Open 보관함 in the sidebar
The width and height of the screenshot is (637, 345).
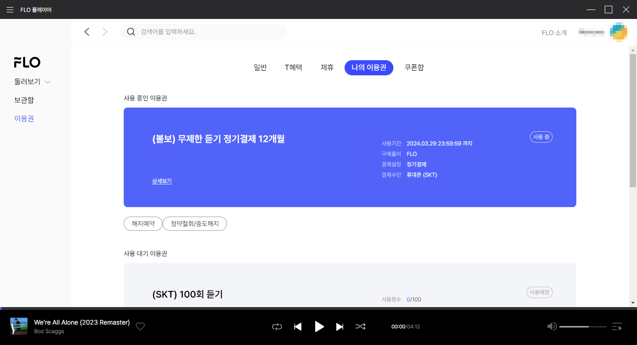click(24, 100)
